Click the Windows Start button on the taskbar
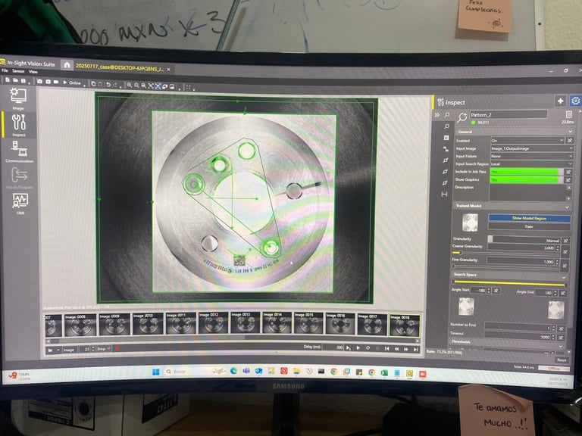 (x=156, y=372)
